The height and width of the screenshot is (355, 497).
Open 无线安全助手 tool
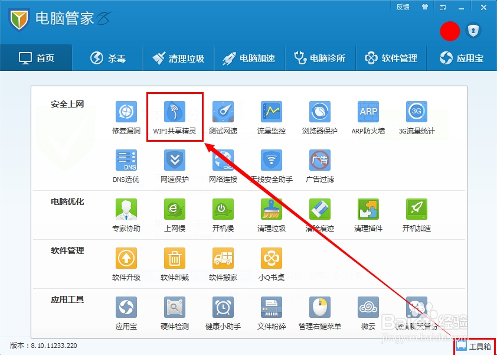pos(272,166)
